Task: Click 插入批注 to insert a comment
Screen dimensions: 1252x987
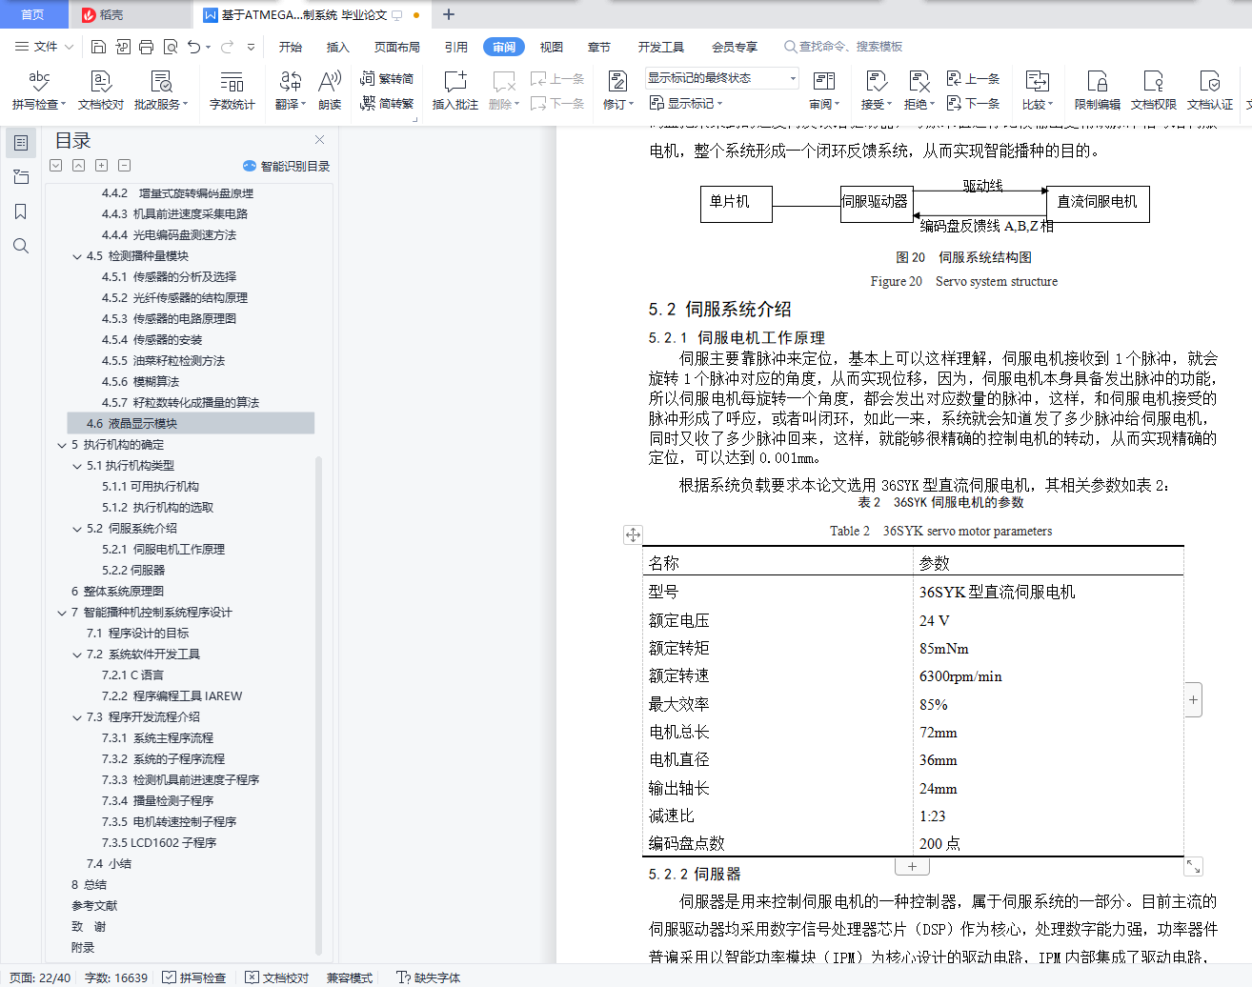Action: pyautogui.click(x=455, y=90)
